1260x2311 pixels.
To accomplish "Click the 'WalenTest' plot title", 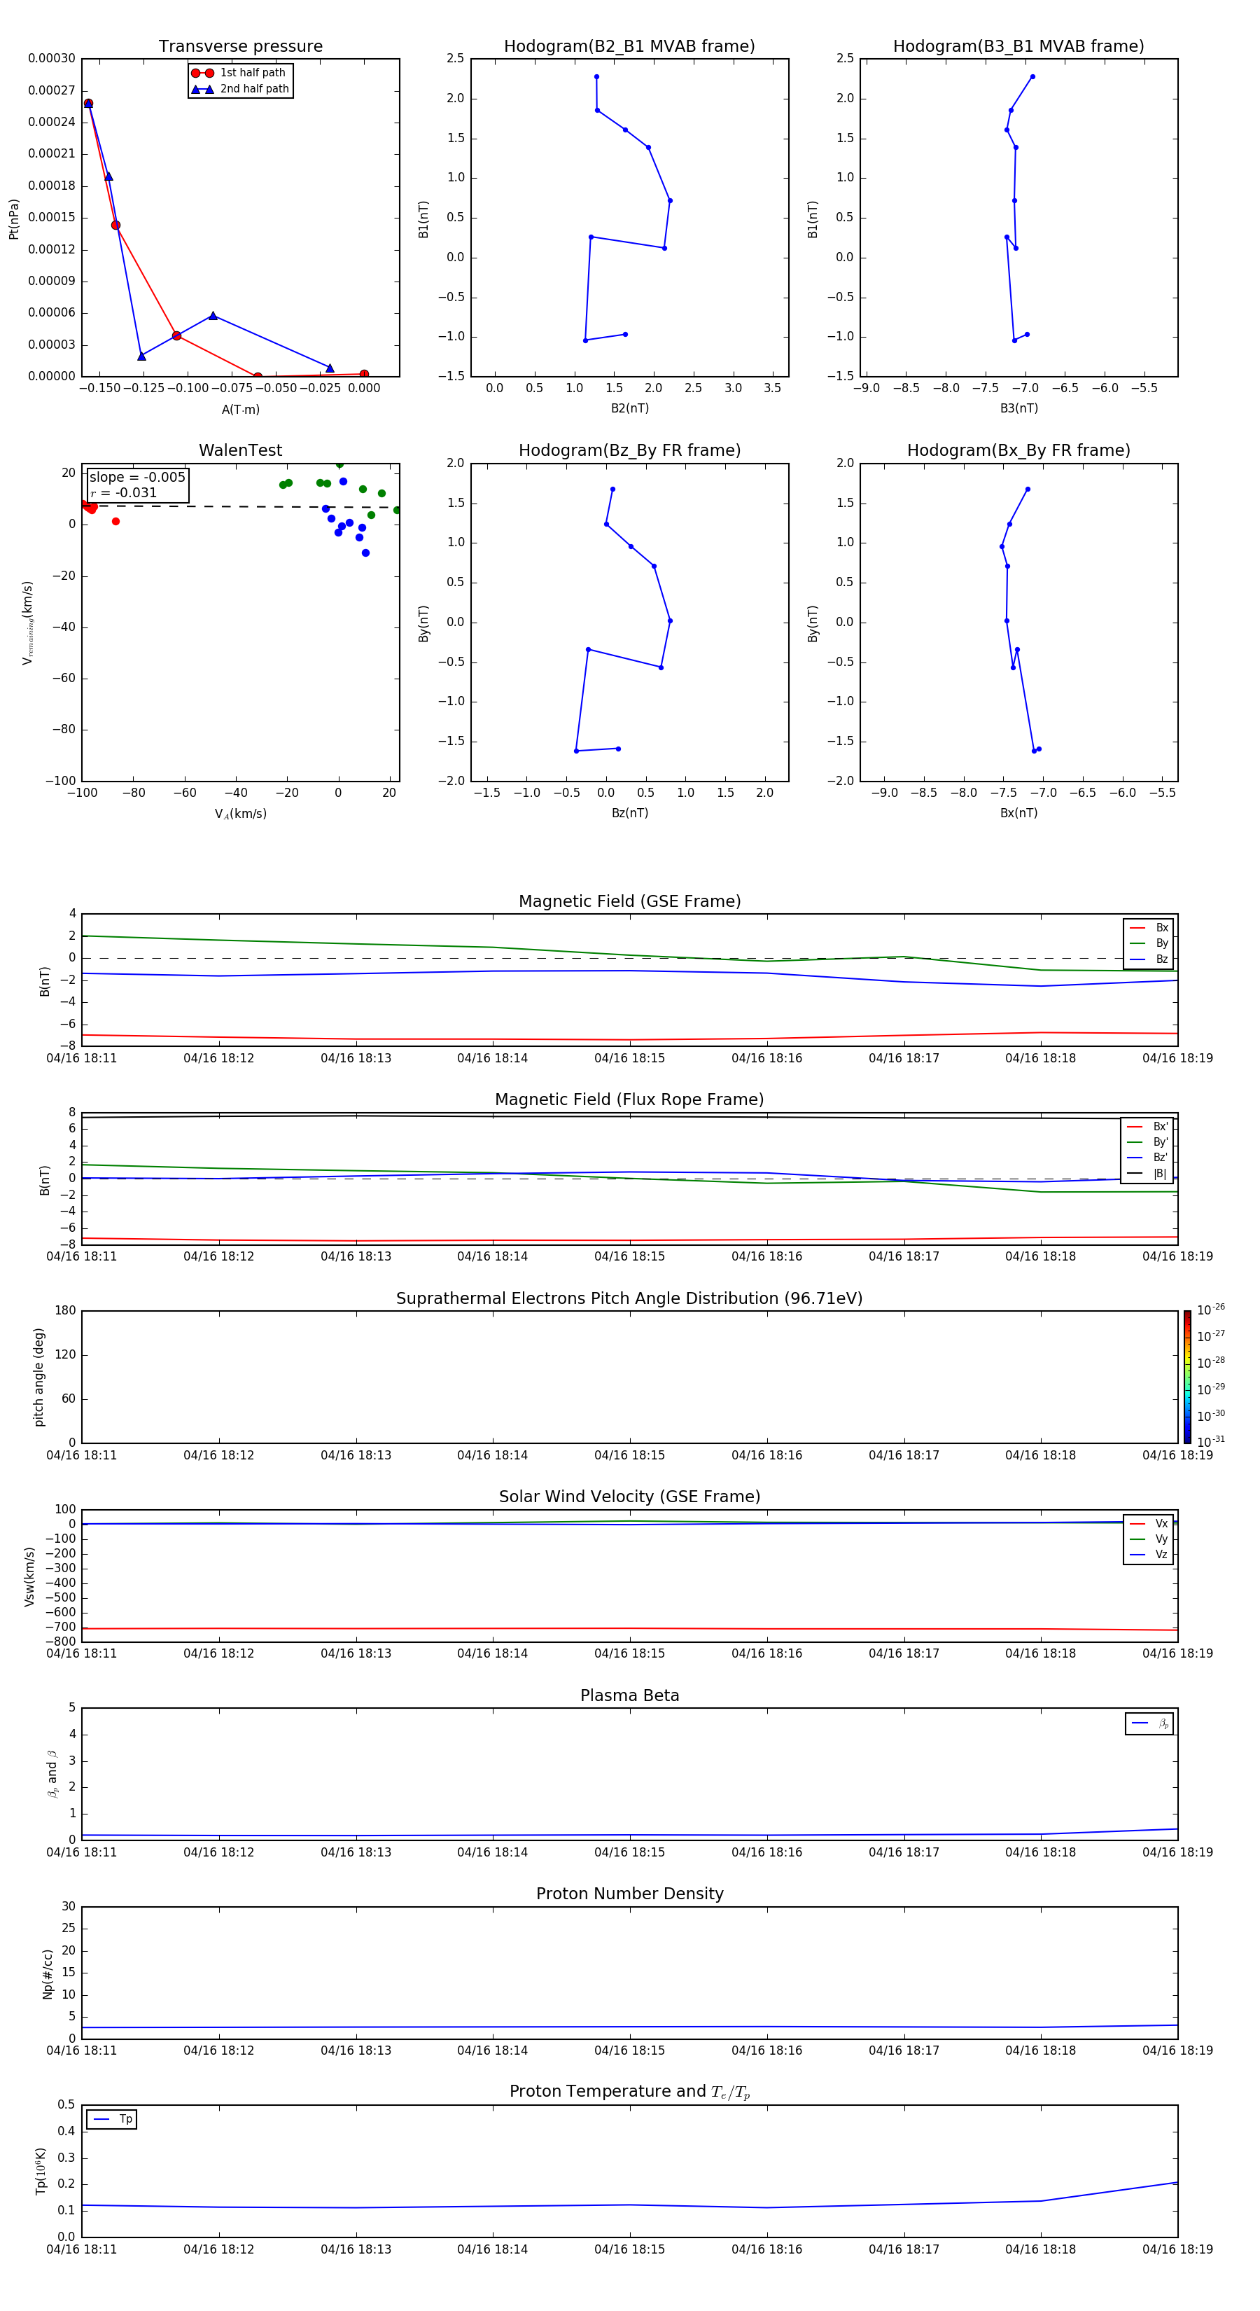I will pyautogui.click(x=240, y=450).
